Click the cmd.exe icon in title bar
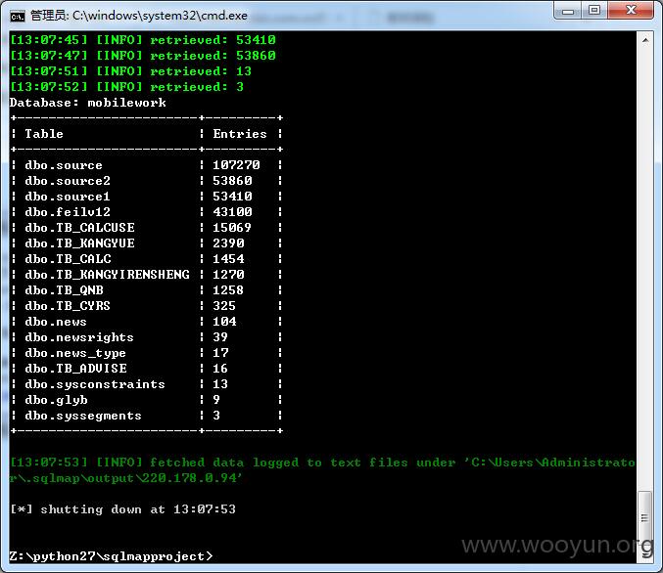Screen dimensions: 663x573 coord(18,16)
